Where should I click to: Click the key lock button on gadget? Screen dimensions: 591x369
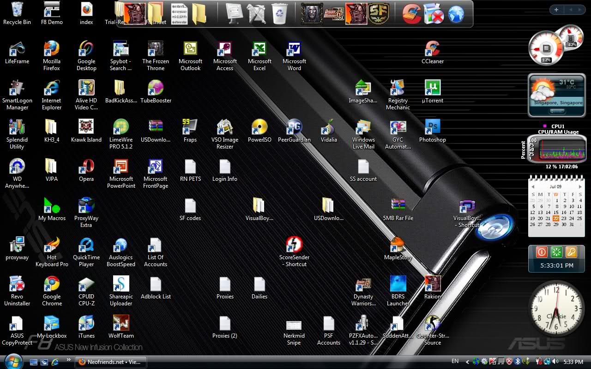pyautogui.click(x=571, y=252)
